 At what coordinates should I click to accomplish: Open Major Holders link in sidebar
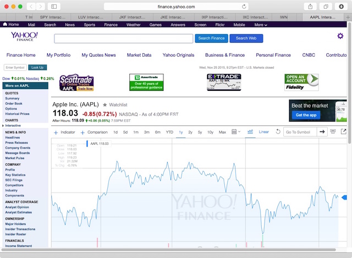pyautogui.click(x=15, y=224)
